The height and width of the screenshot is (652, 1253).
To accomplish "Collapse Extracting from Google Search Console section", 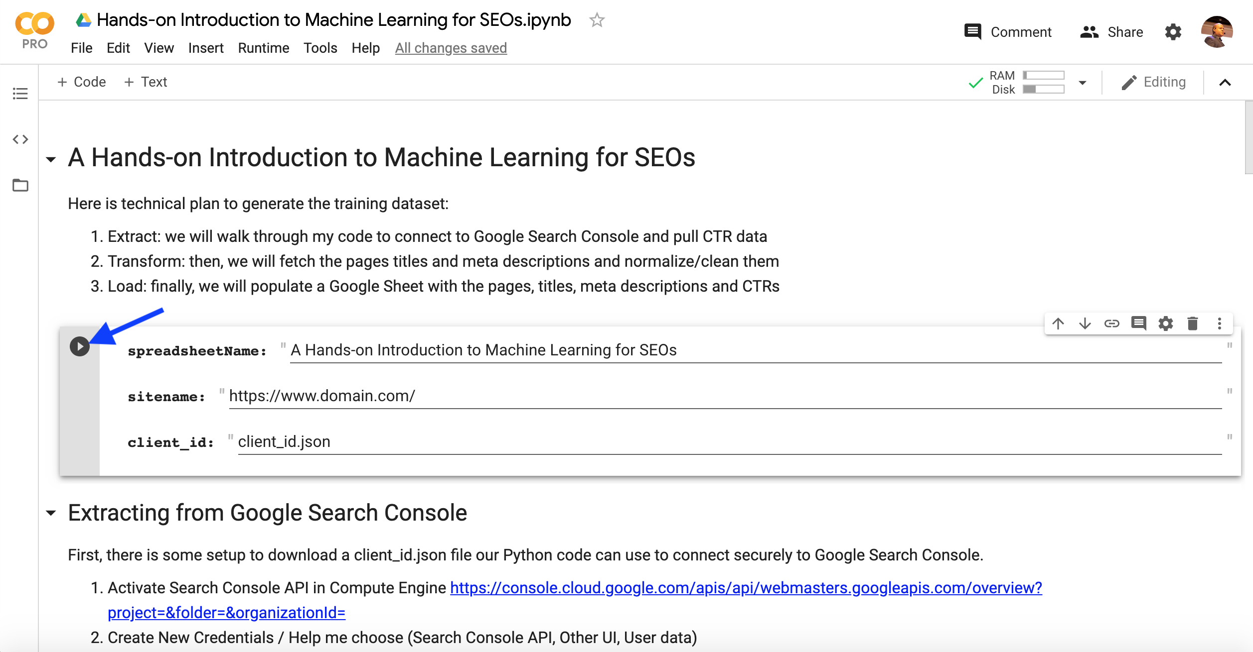I will (51, 513).
